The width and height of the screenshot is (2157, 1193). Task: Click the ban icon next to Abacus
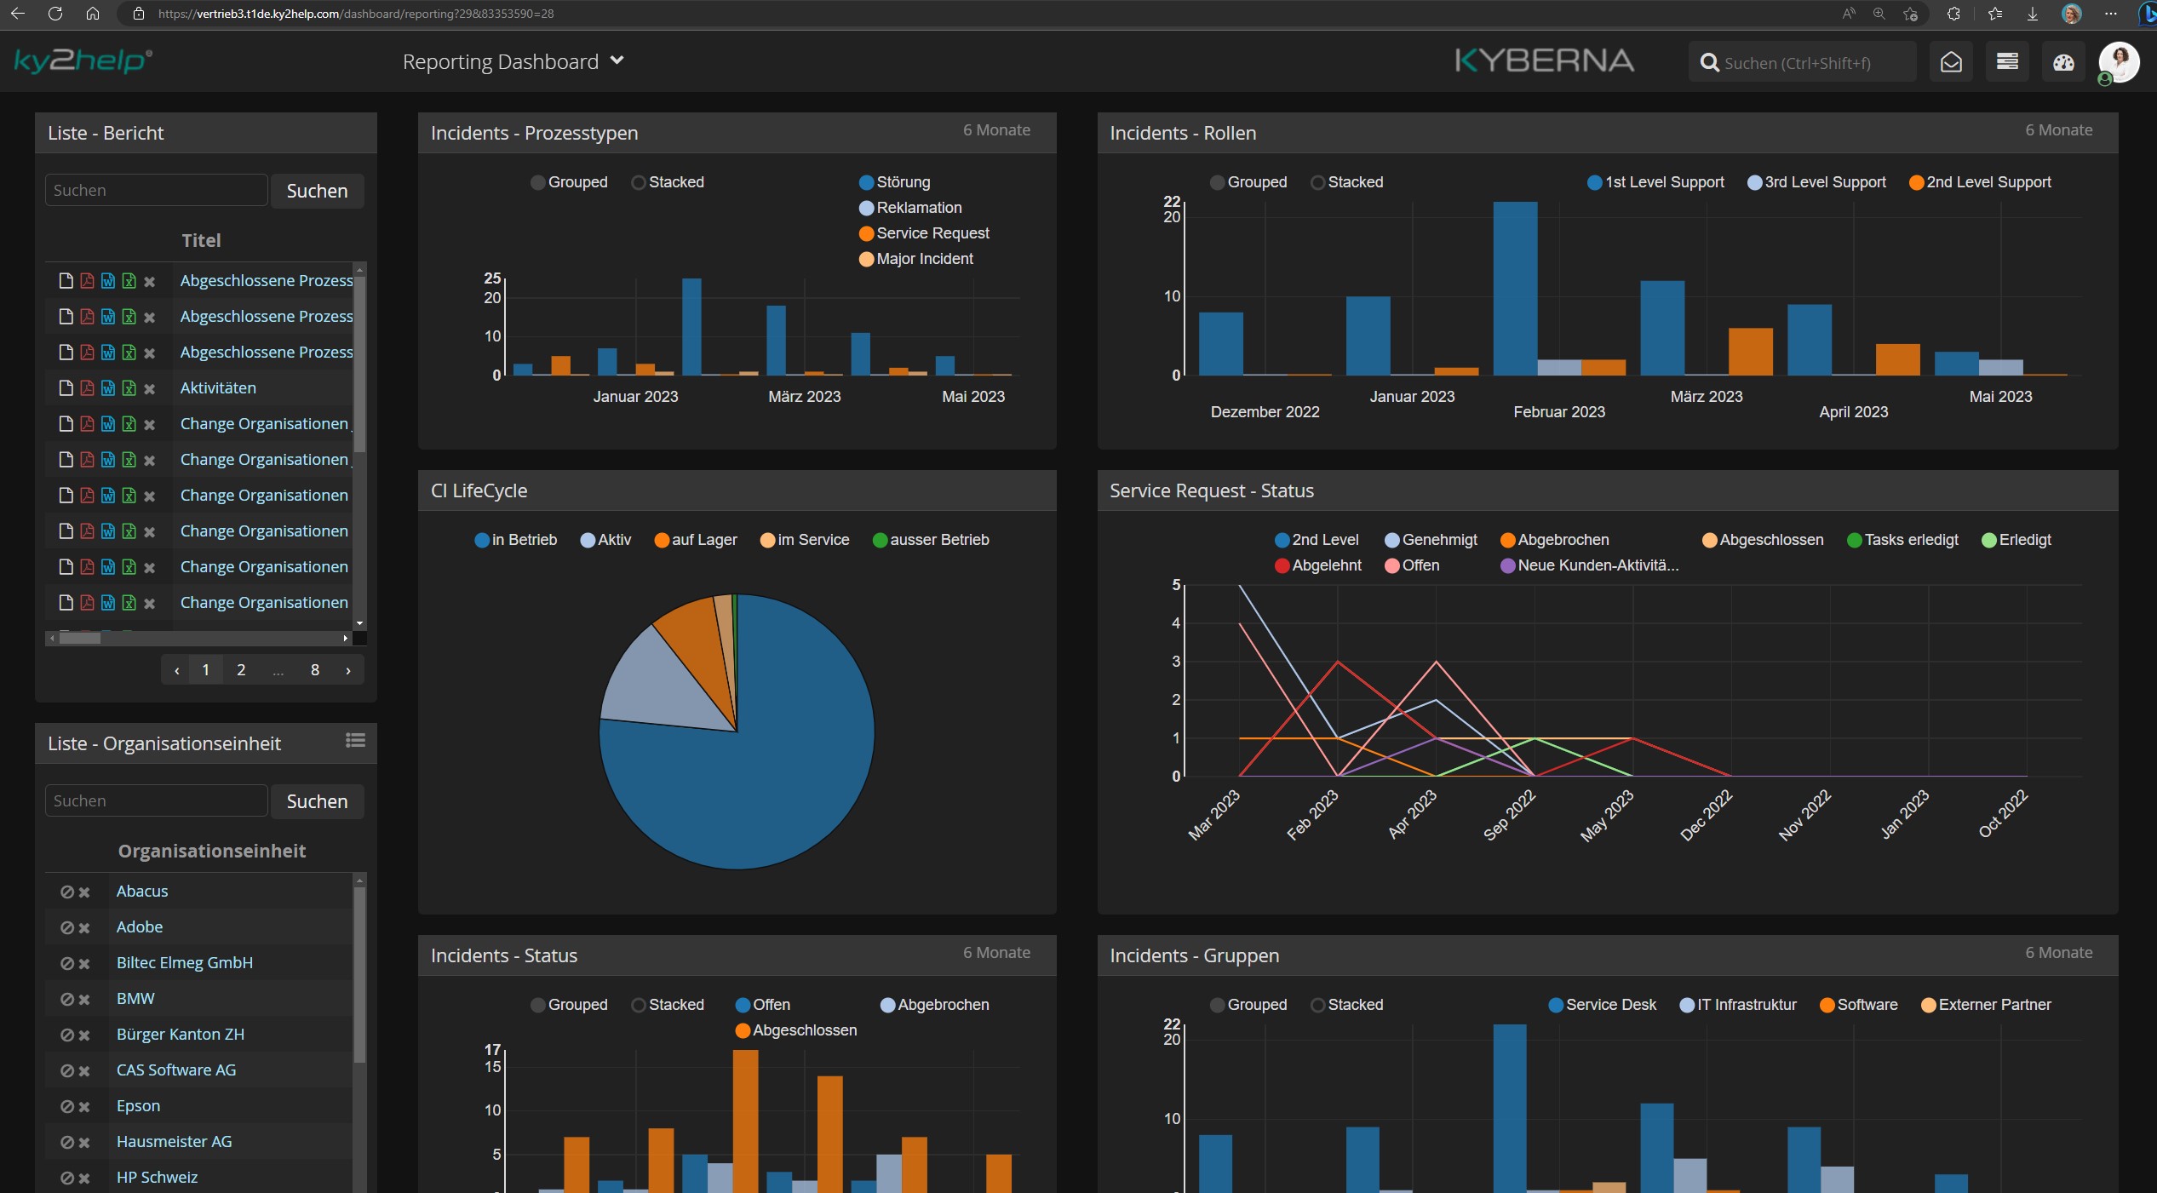pyautogui.click(x=69, y=892)
